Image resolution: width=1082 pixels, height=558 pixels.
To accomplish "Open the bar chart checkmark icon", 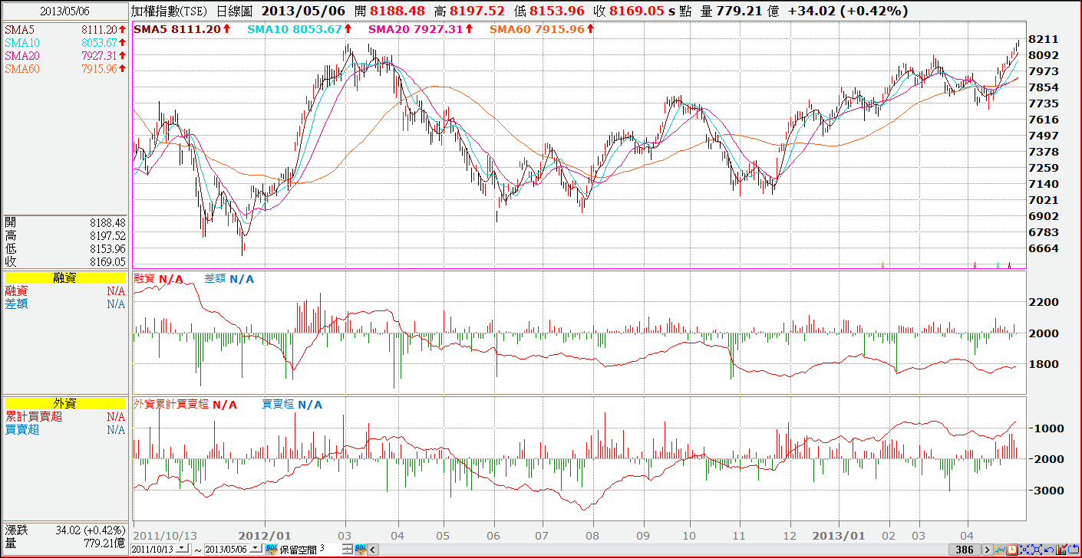I will [1061, 550].
